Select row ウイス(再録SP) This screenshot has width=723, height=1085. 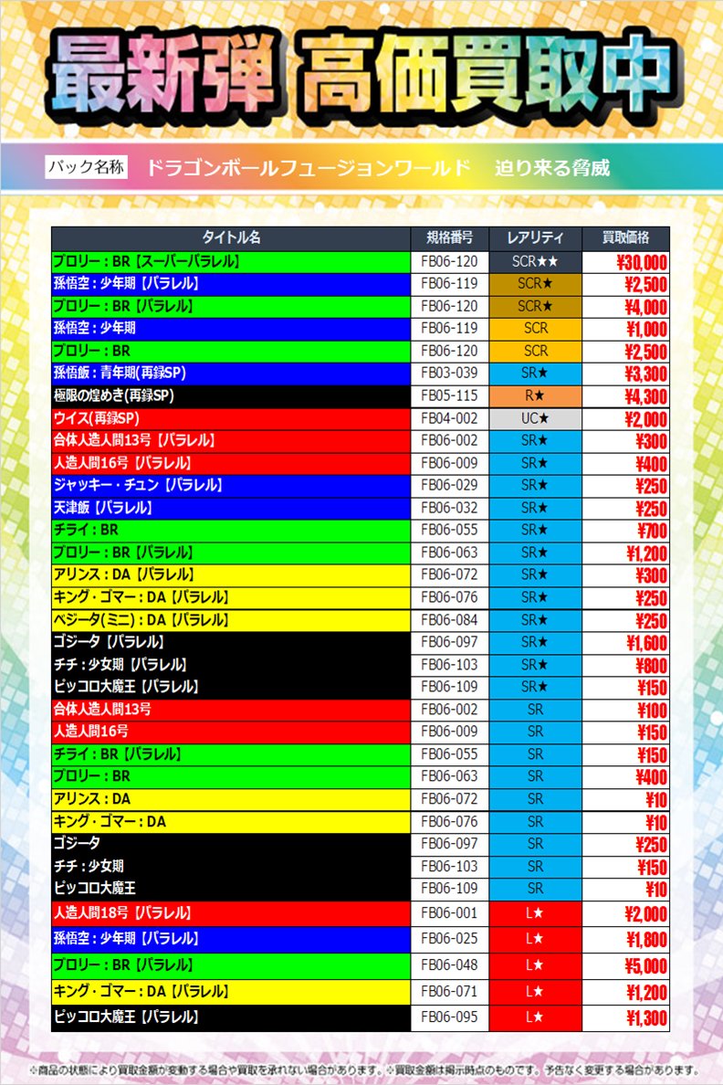[361, 418]
